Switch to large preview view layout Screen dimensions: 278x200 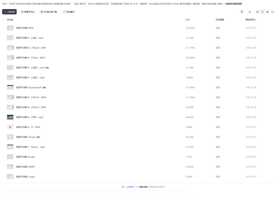(x=273, y=12)
